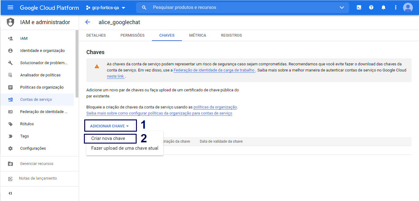Image resolution: width=419 pixels, height=201 pixels.
Task: Open the user account avatar
Action: [x=408, y=7]
